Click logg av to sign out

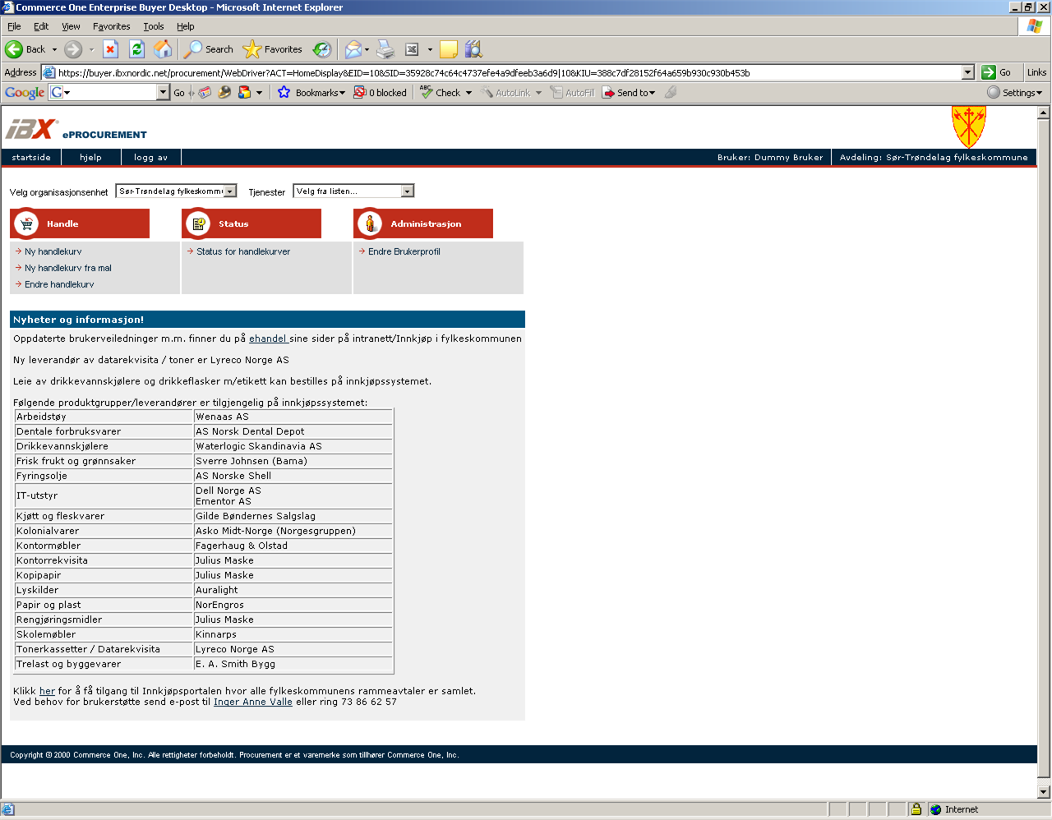(151, 158)
